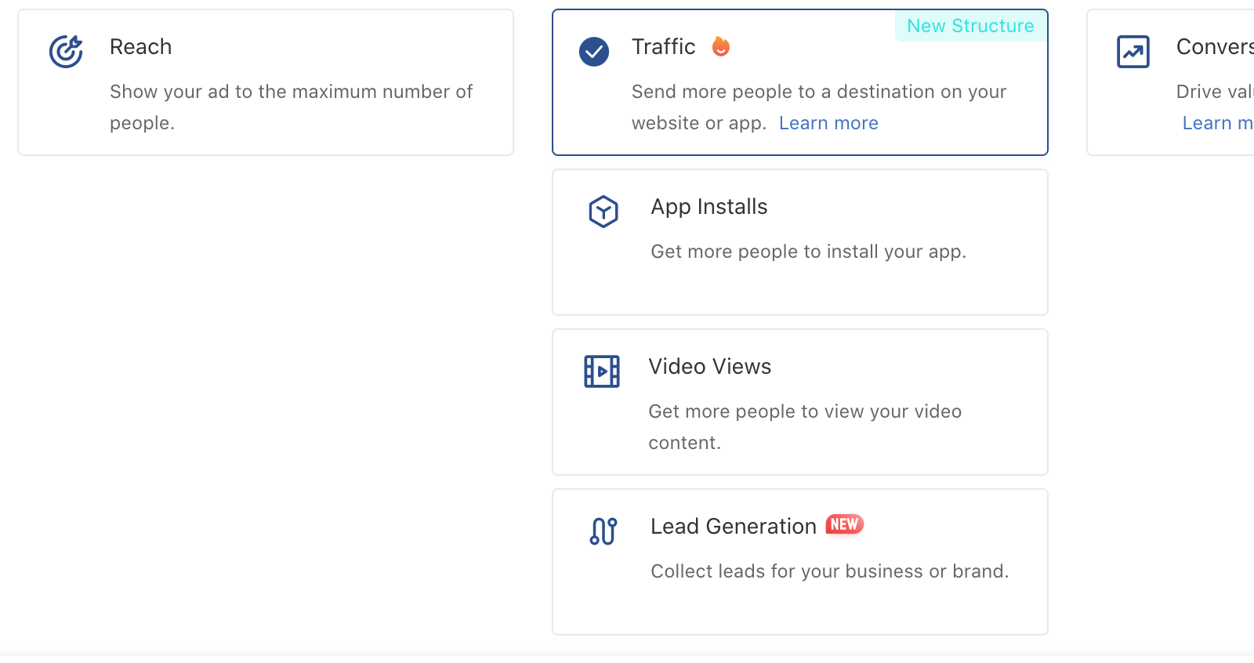Viewport: 1254px width, 663px height.
Task: Click the New Structure badge
Action: (x=969, y=26)
